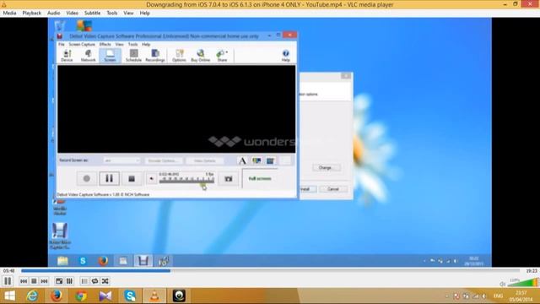Click the elapsed time 05:48 label

[x=9, y=271]
